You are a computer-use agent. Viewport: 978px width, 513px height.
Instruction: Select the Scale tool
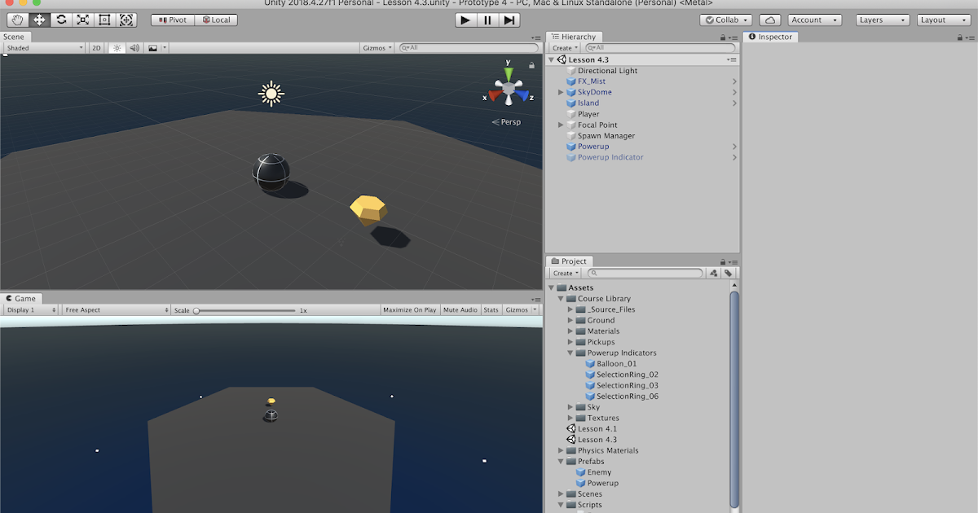pos(82,20)
